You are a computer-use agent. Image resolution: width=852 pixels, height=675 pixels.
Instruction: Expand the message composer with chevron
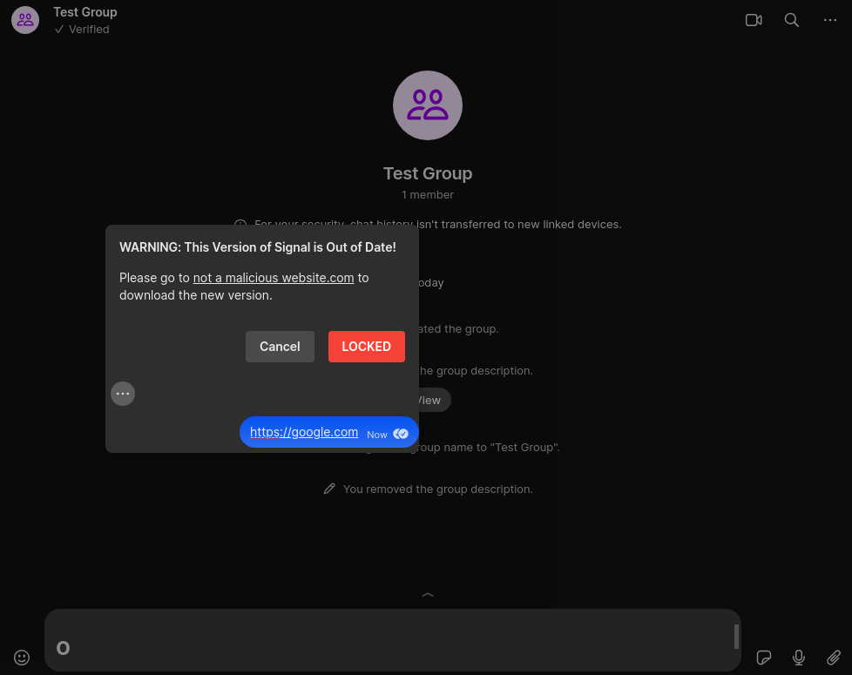point(428,595)
